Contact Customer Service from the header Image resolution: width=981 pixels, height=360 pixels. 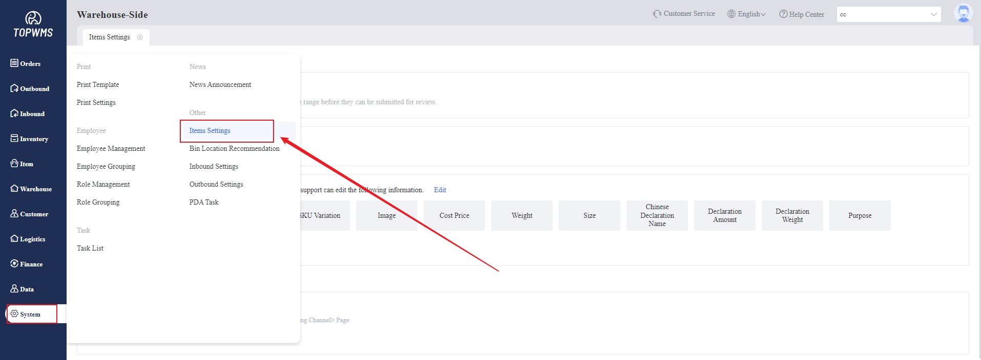(x=684, y=14)
